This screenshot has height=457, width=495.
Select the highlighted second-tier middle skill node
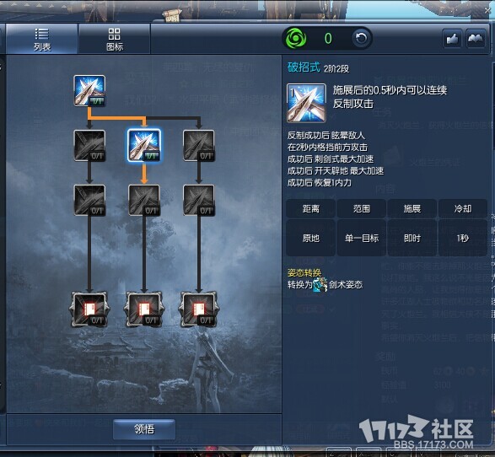click(x=144, y=145)
